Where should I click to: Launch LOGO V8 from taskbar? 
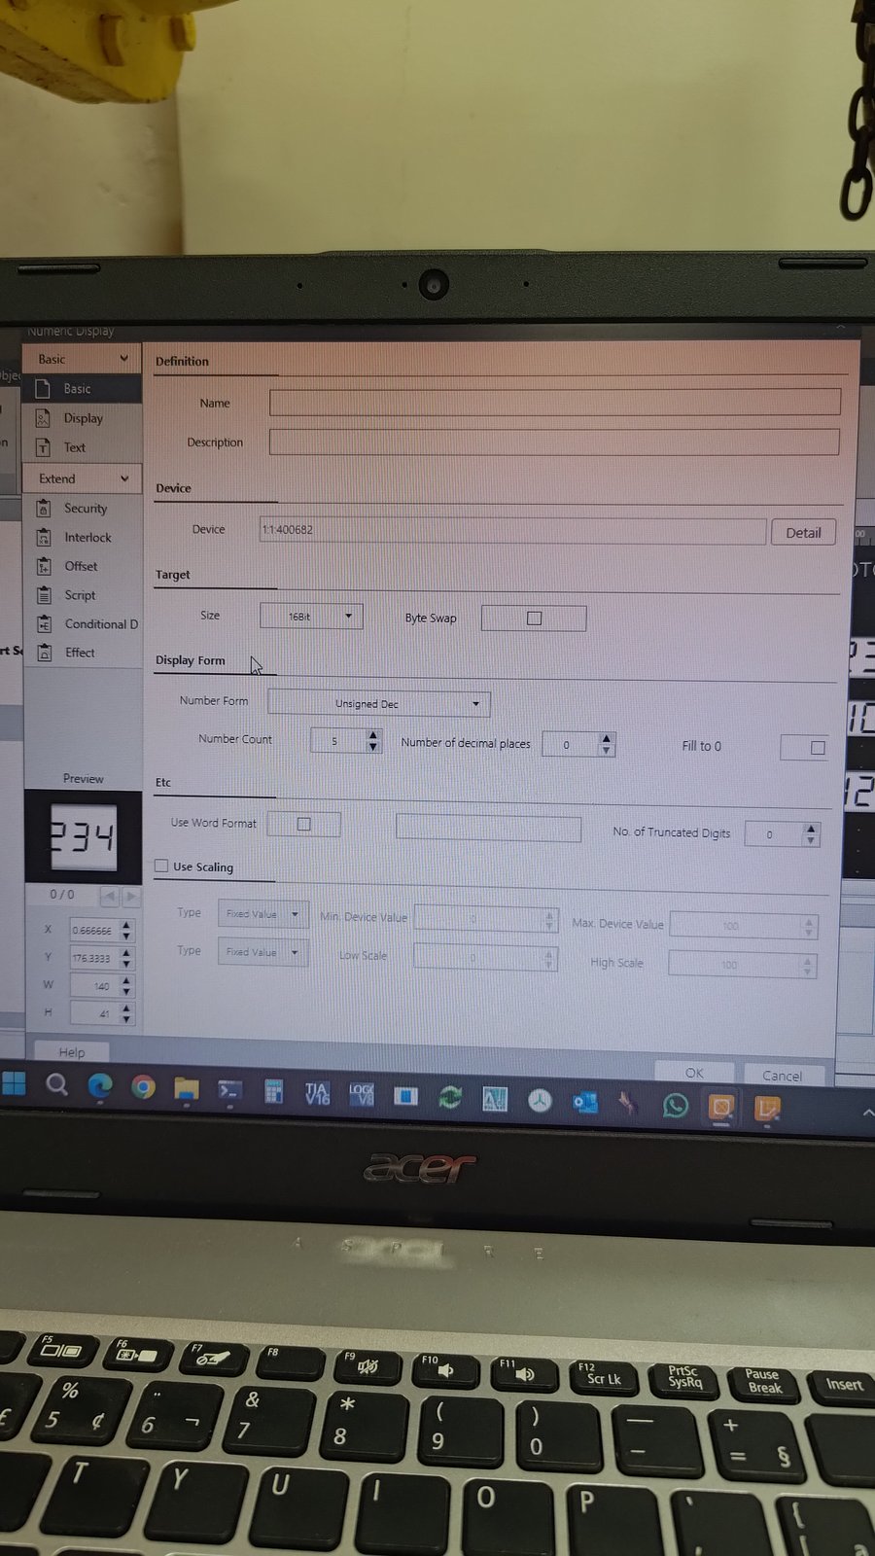tap(362, 1095)
